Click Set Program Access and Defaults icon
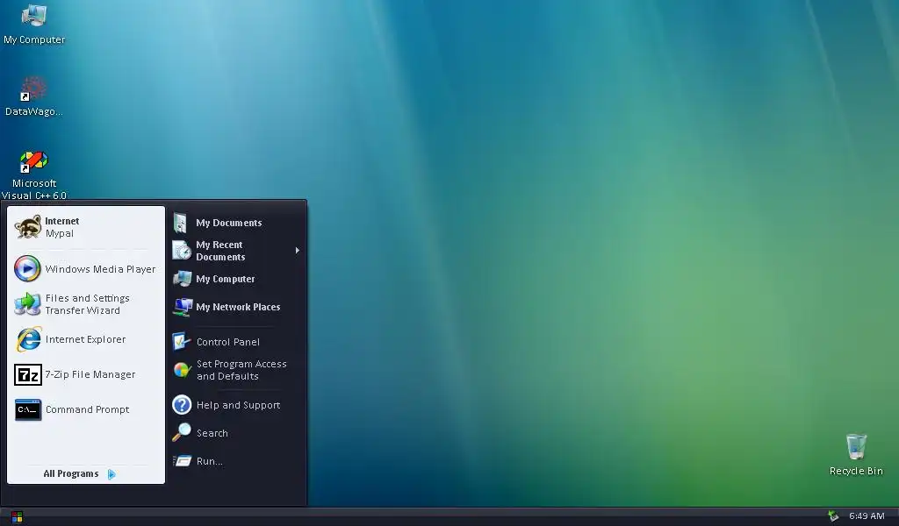The width and height of the screenshot is (899, 526). coord(182,370)
